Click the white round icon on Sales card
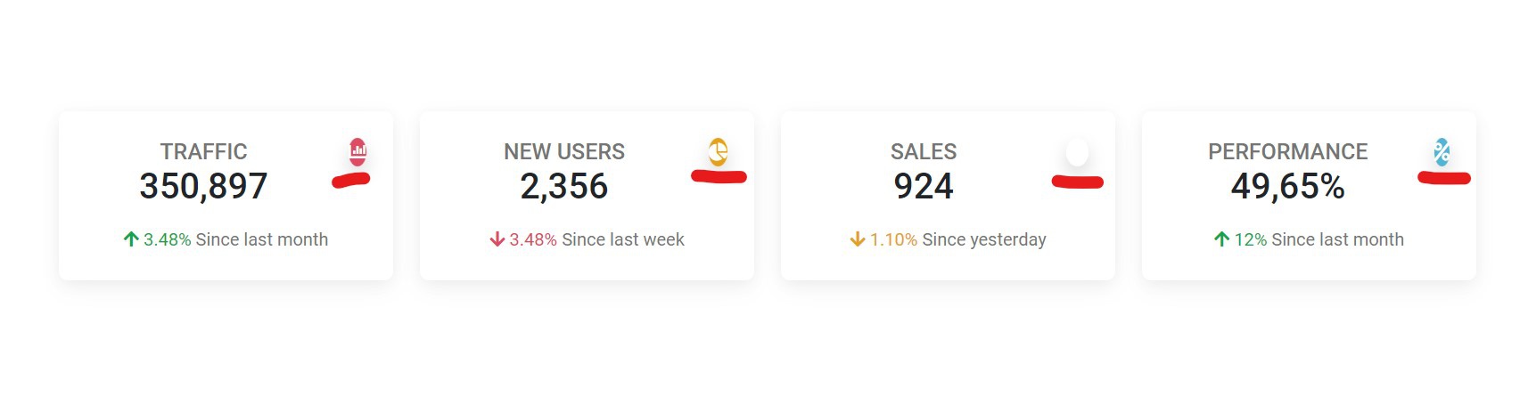Image resolution: width=1520 pixels, height=396 pixels. 1077,152
